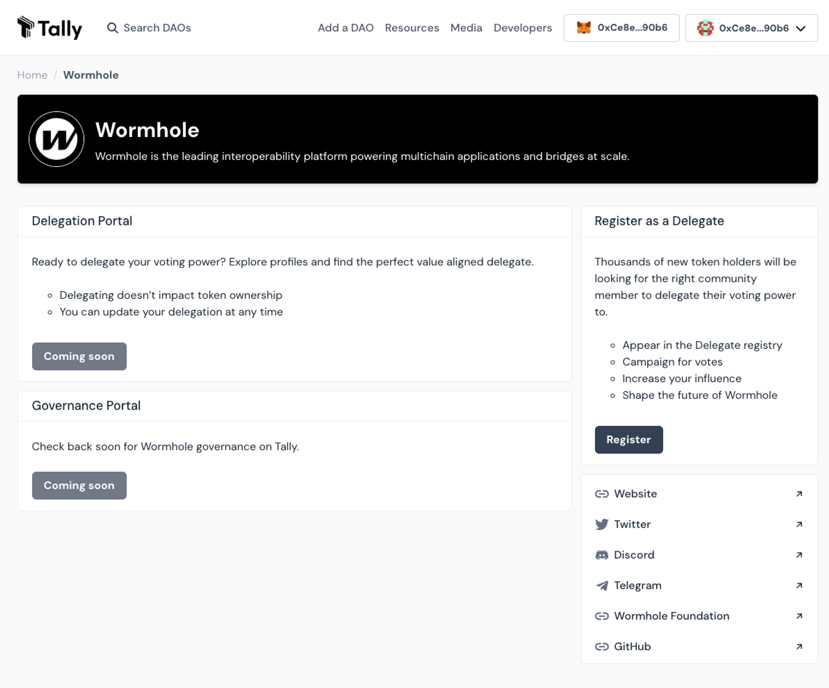Click "Shape the future of Wormhole" bullet
The height and width of the screenshot is (688, 829).
(x=700, y=395)
